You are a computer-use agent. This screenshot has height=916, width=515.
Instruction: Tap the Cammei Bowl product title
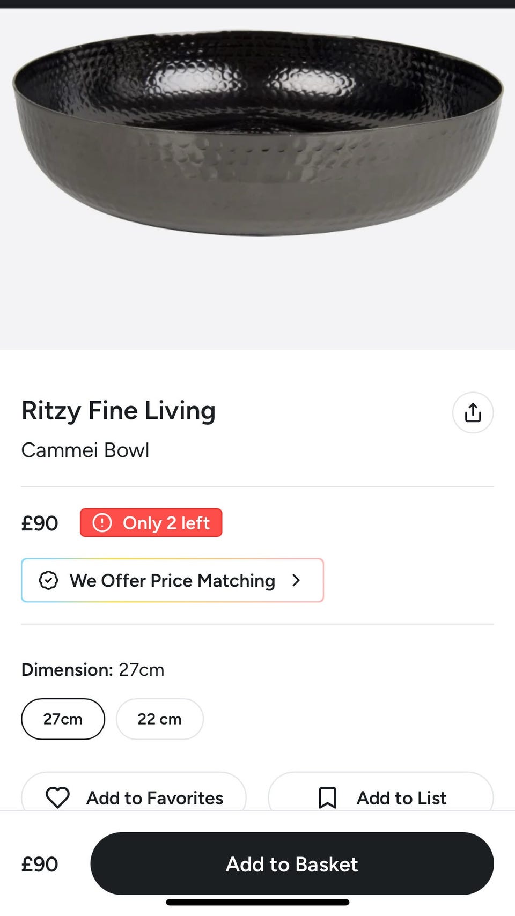[85, 450]
